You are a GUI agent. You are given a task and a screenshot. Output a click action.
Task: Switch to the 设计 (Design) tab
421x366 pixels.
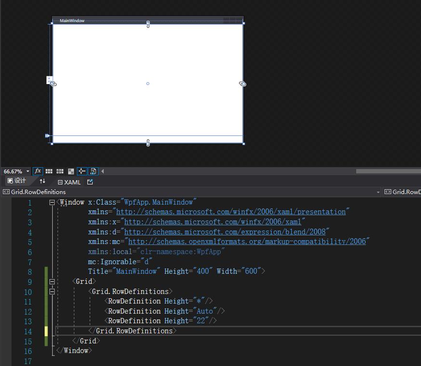pos(17,181)
